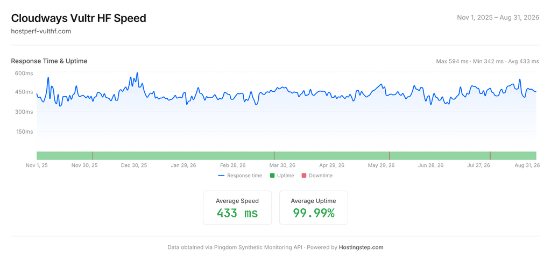The image size is (551, 262).
Task: Select the Average Speed 433 ms card
Action: pos(237,208)
